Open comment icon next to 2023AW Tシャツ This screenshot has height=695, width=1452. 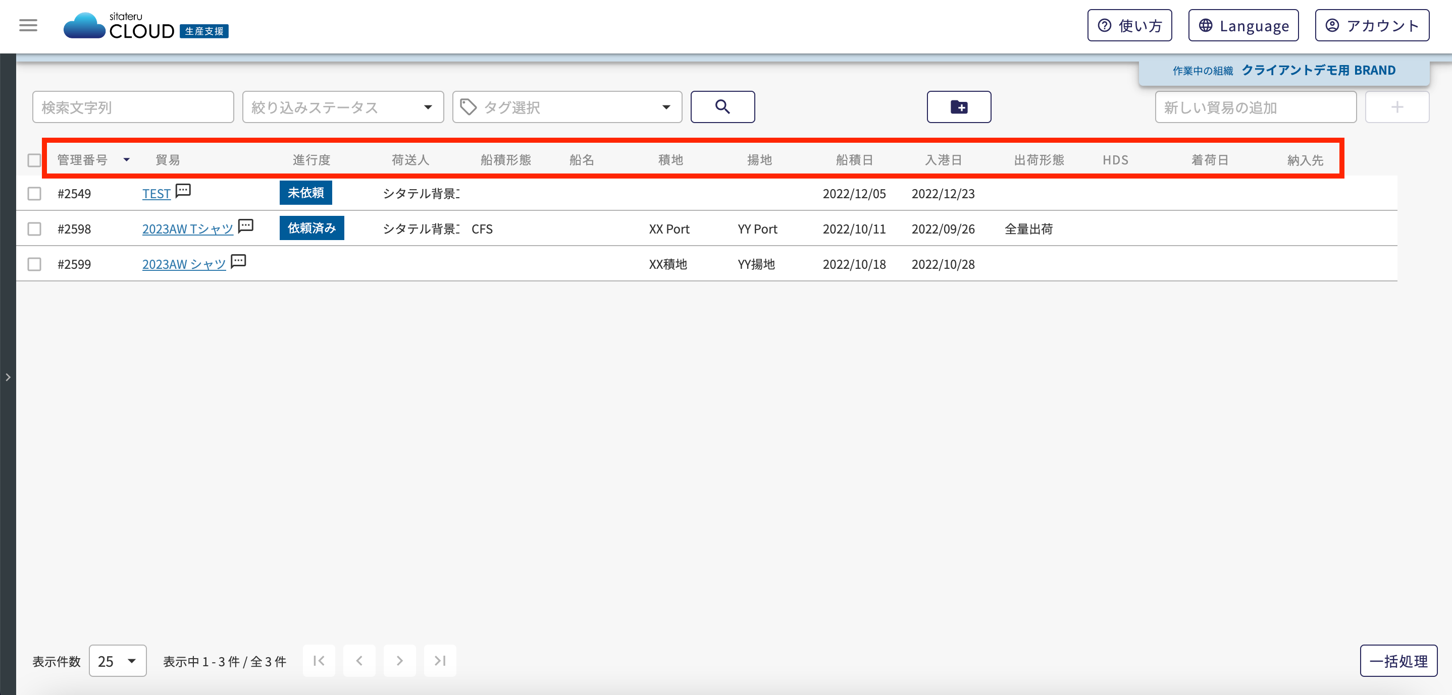(246, 226)
